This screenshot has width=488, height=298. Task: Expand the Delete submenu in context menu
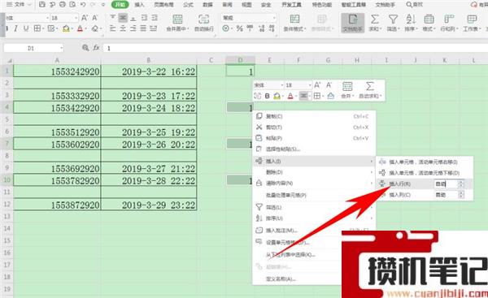pyautogui.click(x=314, y=172)
